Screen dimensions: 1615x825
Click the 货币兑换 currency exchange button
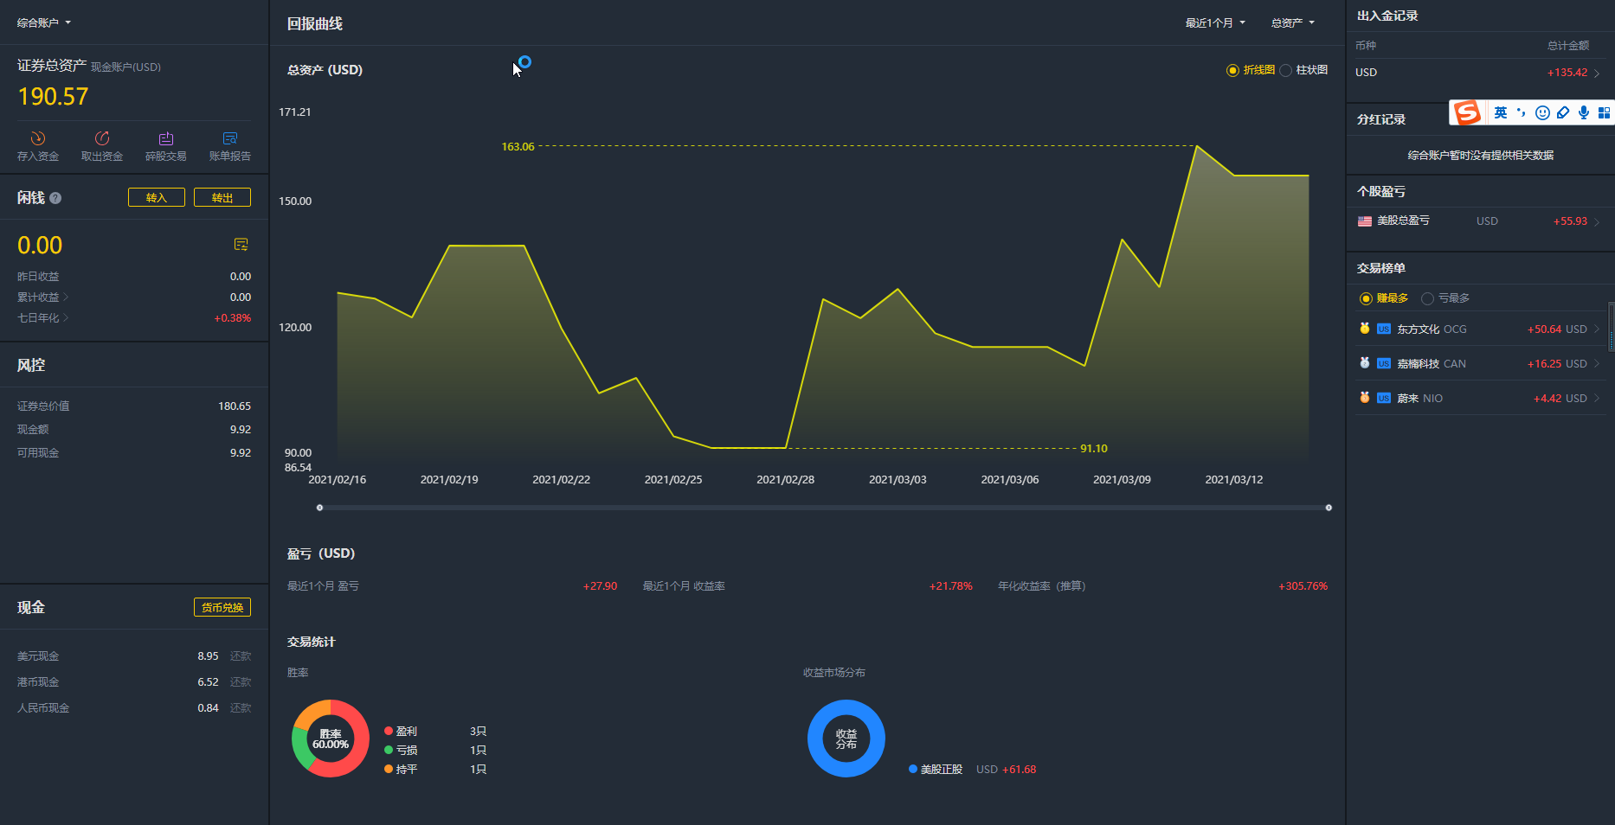pos(222,607)
